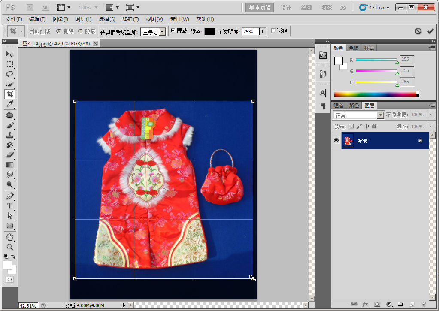Select the Zoom tool in toolbox

pos(10,247)
